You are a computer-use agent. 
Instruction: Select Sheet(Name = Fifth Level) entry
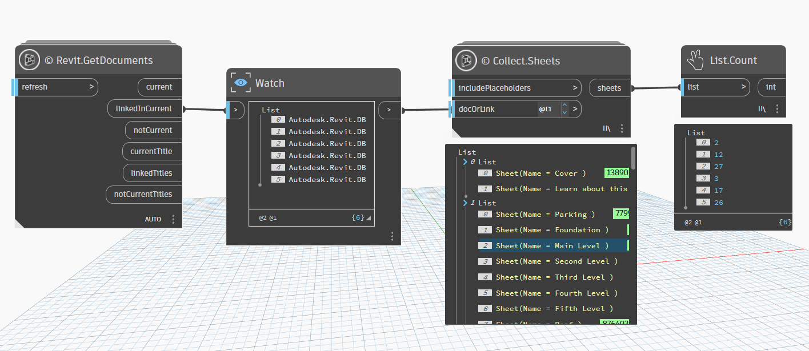554,308
